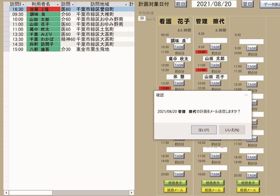This screenshot has height=196, width=280.
Task: Click TASK button at 13:30 for 看護 花子
Action: click(x=179, y=83)
